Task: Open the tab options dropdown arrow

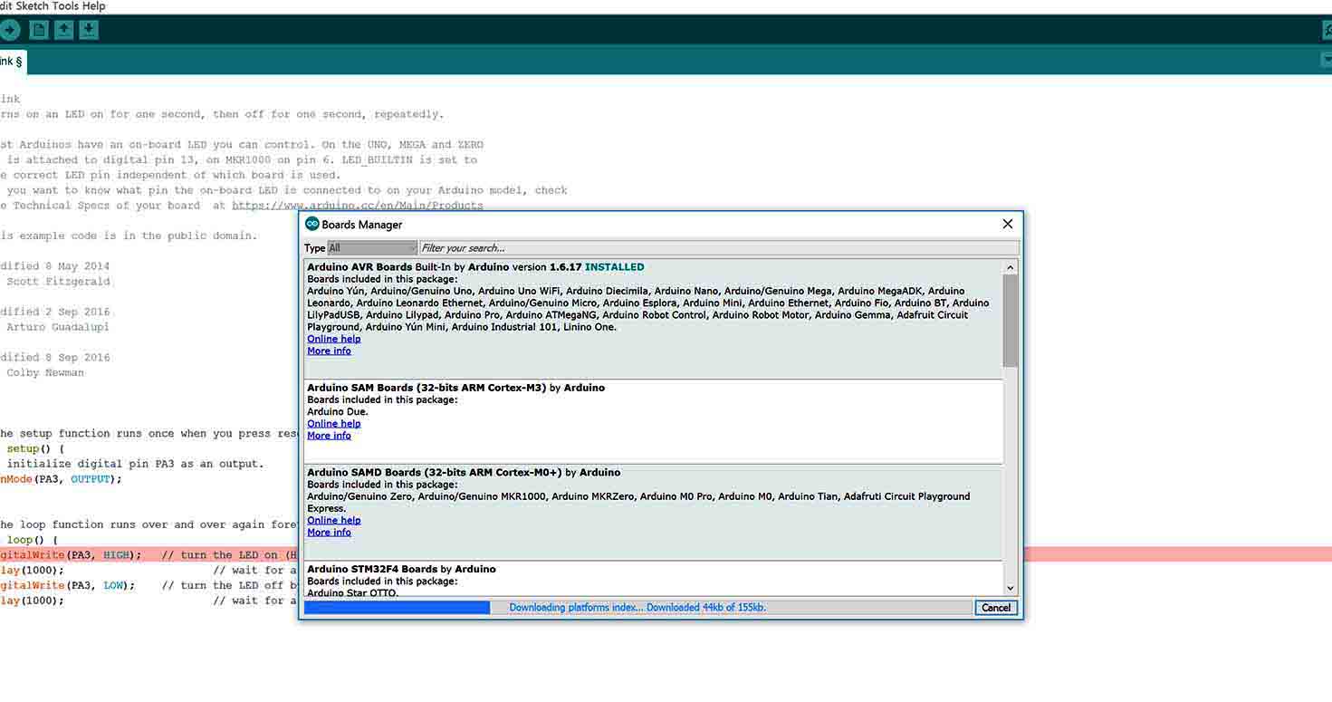Action: pyautogui.click(x=1326, y=60)
